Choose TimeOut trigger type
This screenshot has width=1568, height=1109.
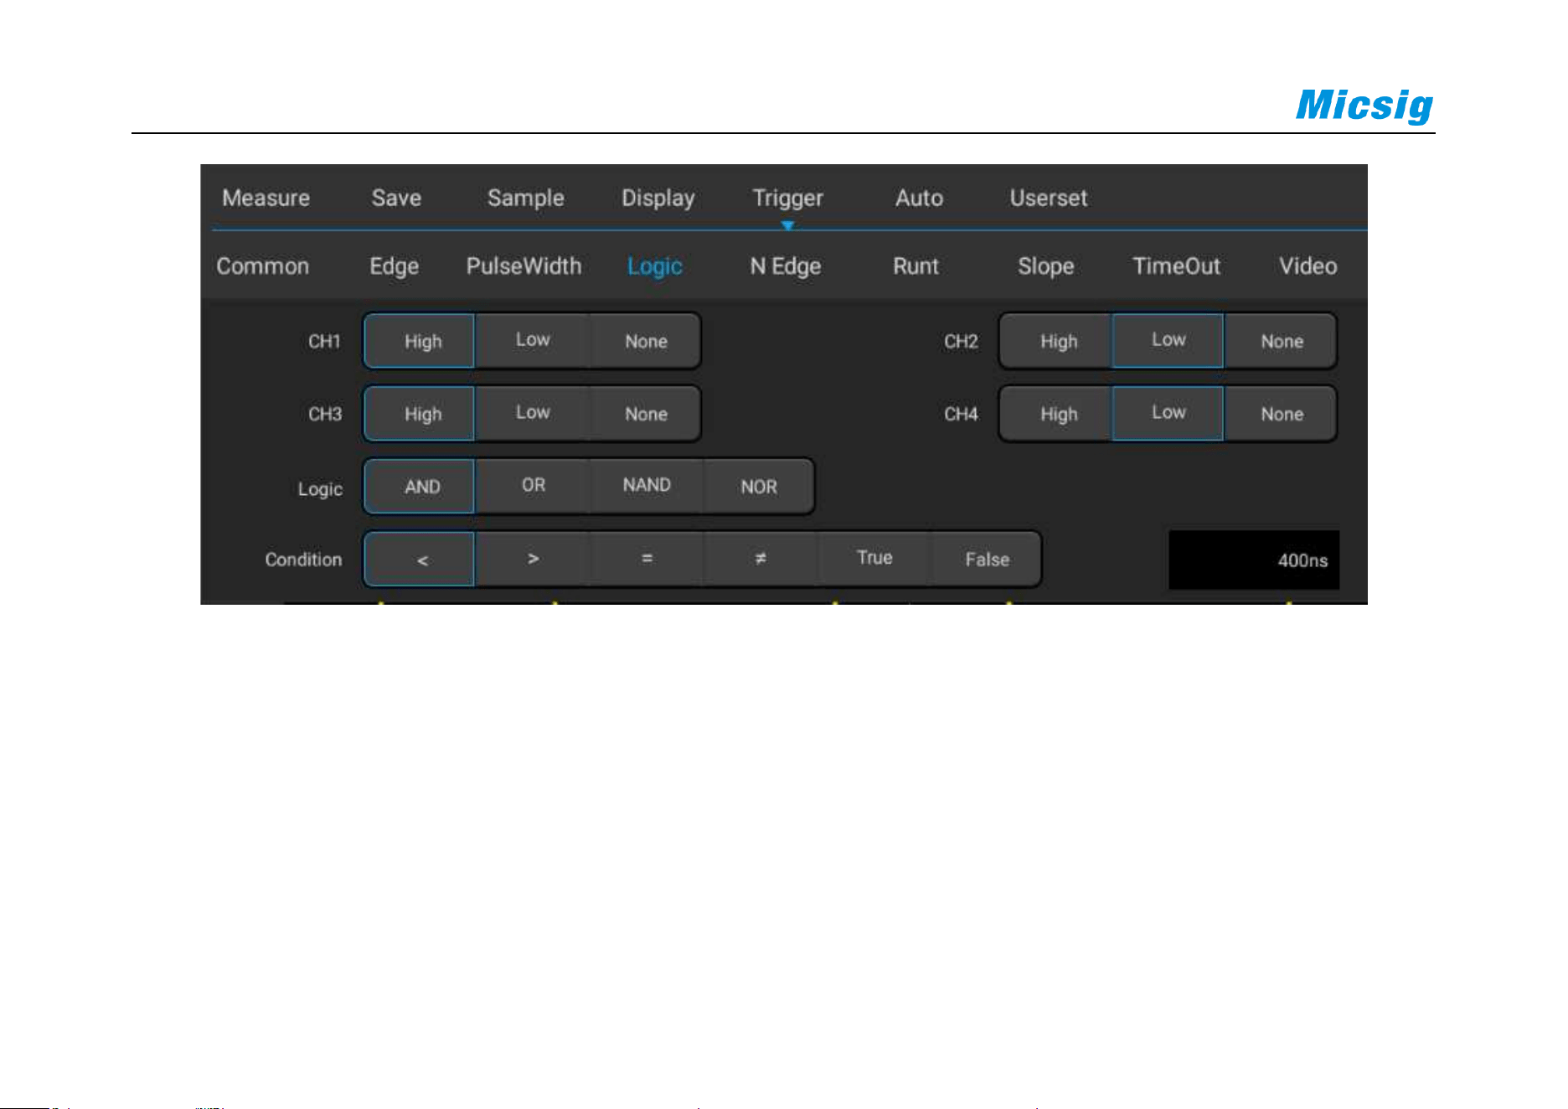(1176, 266)
